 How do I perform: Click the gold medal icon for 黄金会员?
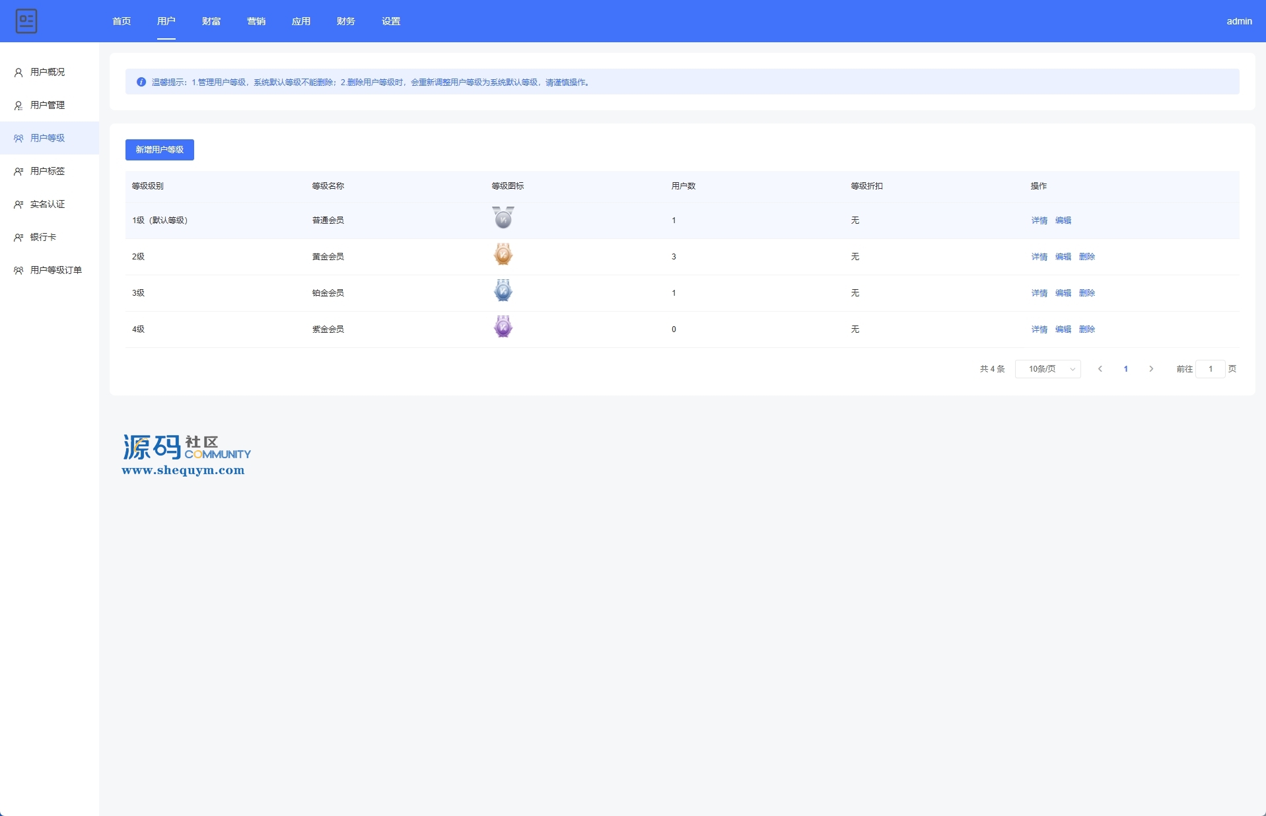[x=503, y=255]
